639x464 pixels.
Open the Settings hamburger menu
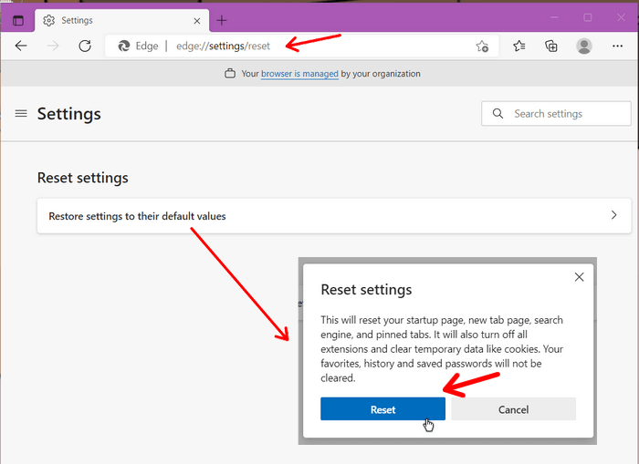coord(21,114)
